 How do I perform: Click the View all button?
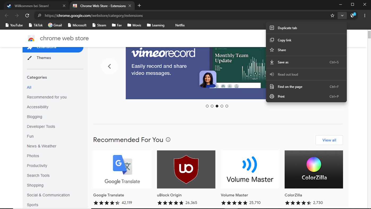point(329,140)
